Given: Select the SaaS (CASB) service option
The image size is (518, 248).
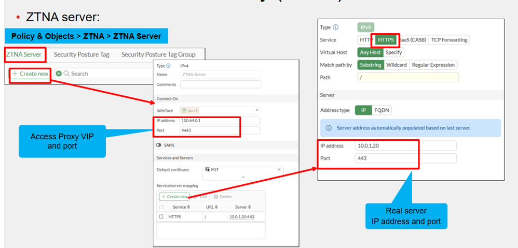Looking at the screenshot, I should pyautogui.click(x=412, y=40).
